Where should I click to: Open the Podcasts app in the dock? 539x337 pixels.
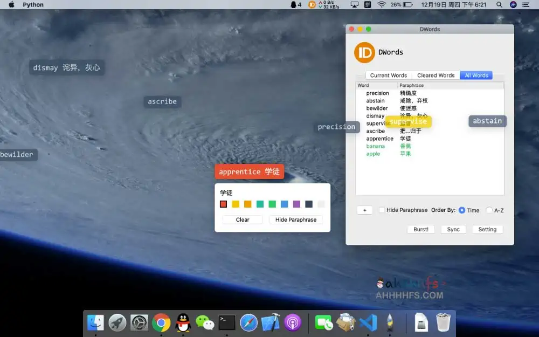point(293,322)
